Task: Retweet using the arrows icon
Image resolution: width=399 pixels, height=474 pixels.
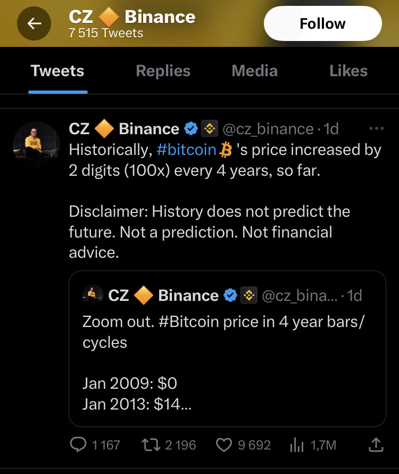Action: (151, 445)
